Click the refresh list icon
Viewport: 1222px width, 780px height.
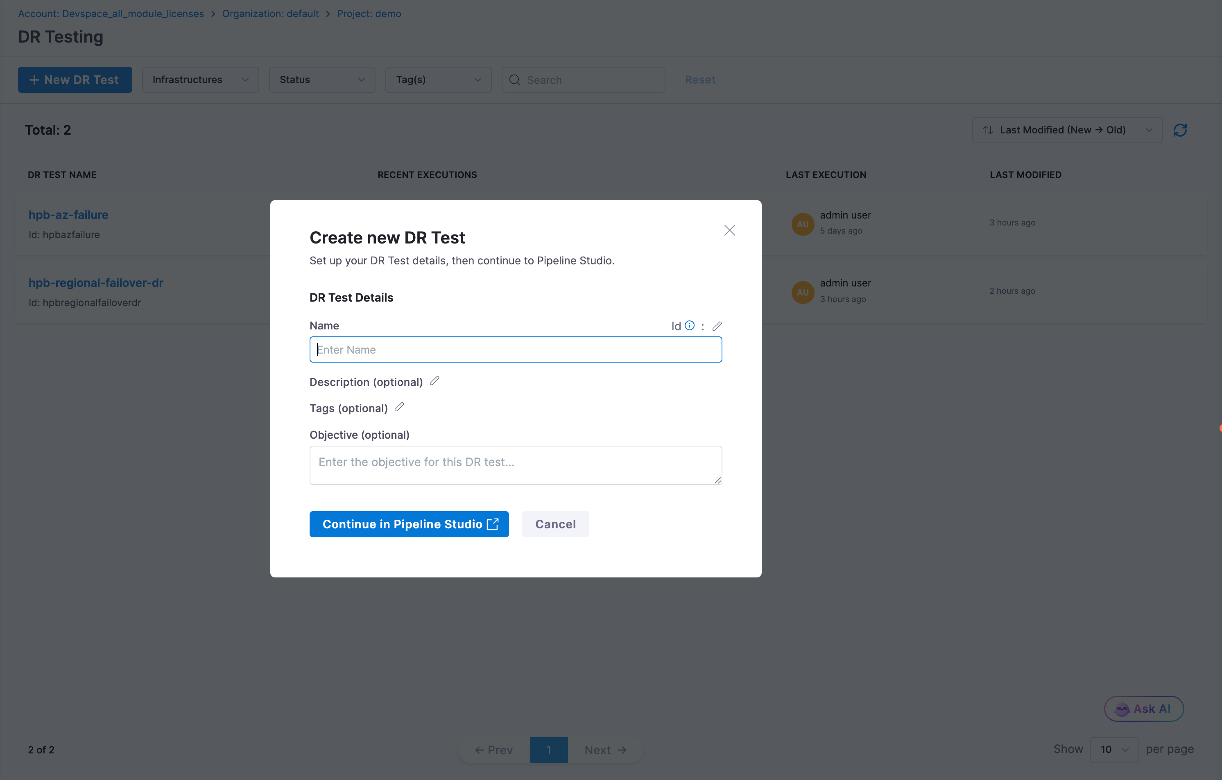tap(1180, 130)
